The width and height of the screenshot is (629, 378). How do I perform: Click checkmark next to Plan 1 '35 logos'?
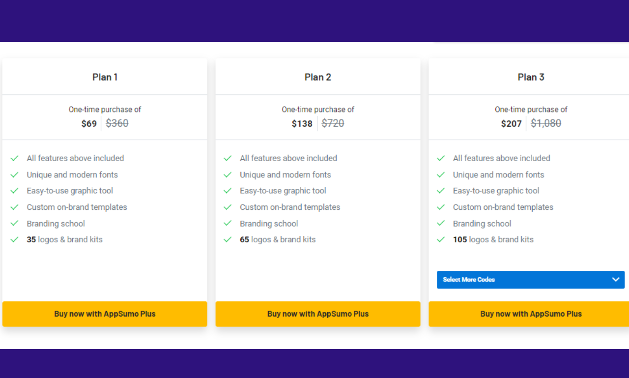pyautogui.click(x=15, y=240)
